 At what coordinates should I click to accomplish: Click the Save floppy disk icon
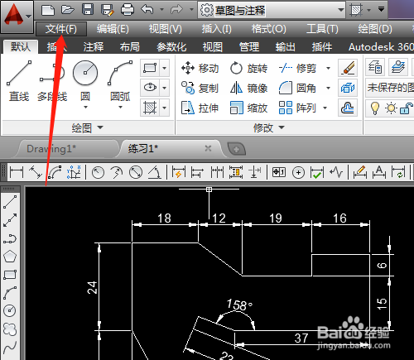coord(88,10)
